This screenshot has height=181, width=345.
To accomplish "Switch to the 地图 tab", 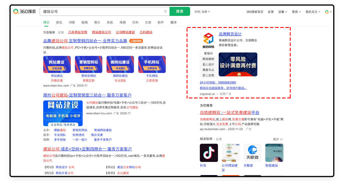I will point(123,22).
